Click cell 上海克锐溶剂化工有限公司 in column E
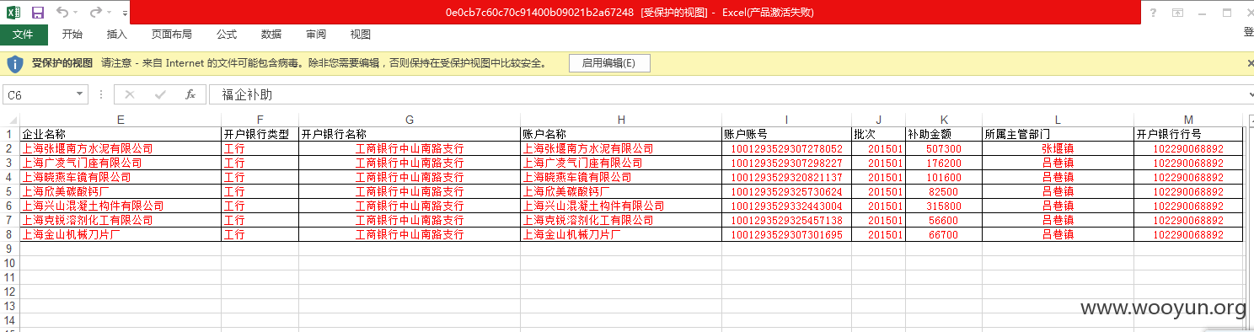 click(121, 220)
